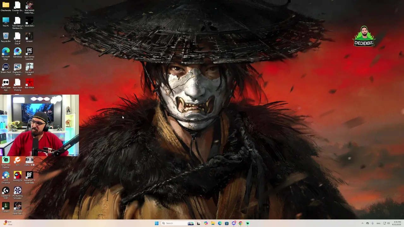Open the Recycle Bin
This screenshot has width=404, height=227.
point(6,38)
